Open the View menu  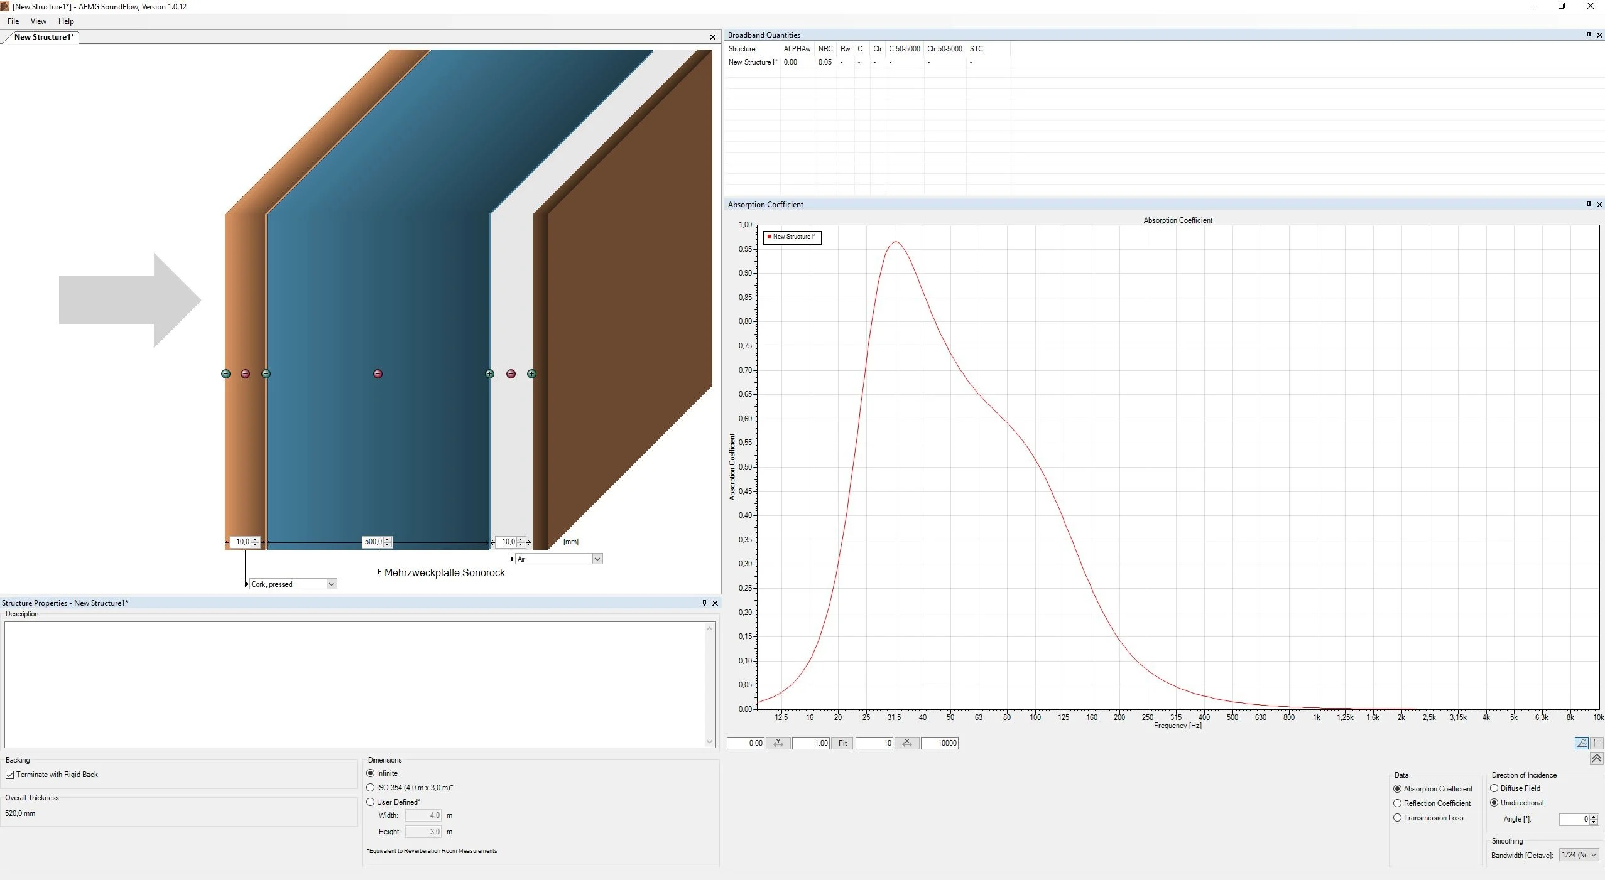tap(38, 21)
